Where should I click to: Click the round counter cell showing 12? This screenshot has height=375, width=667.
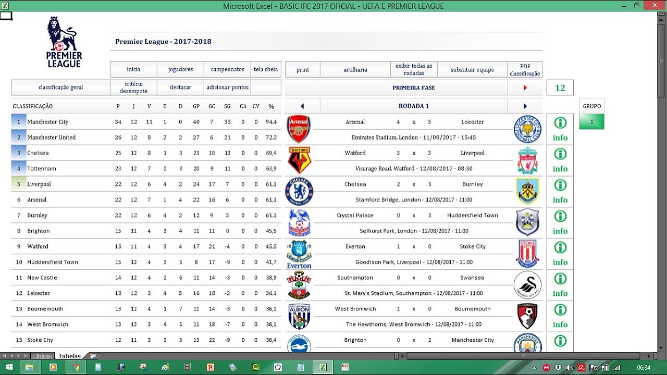click(x=560, y=88)
